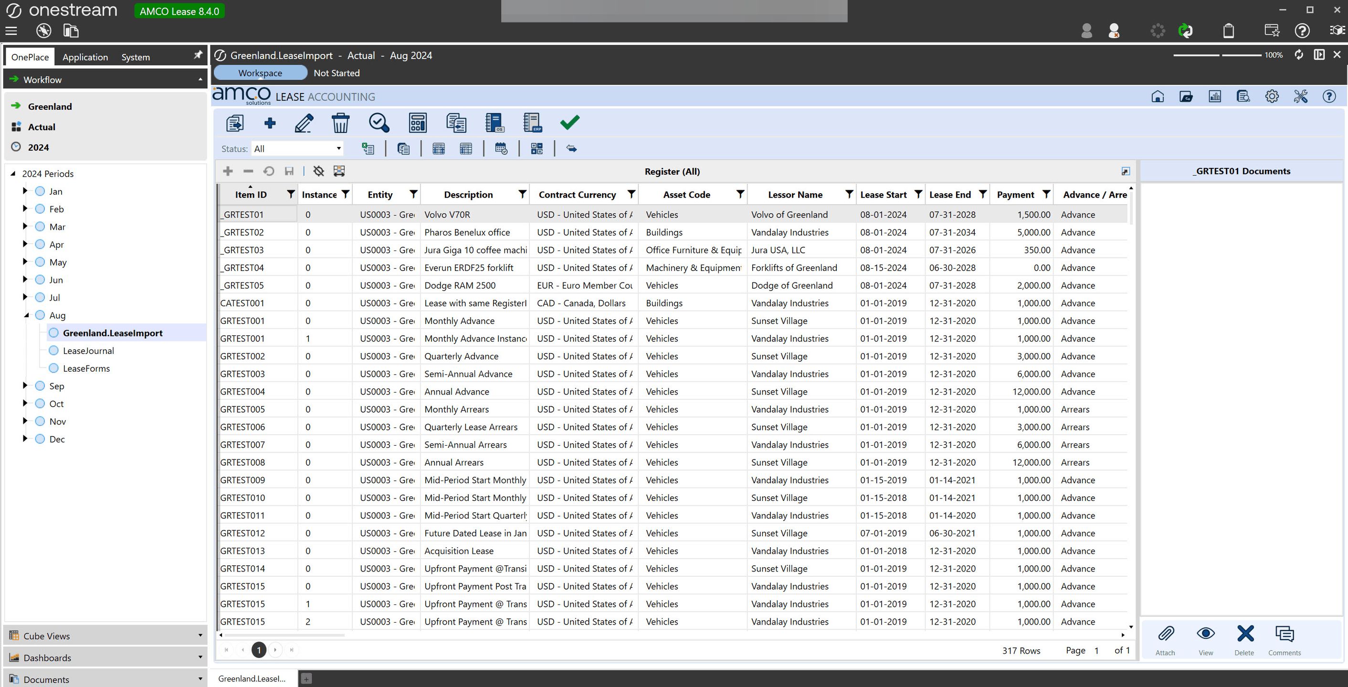The height and width of the screenshot is (687, 1348).
Task: Switch to the Application tab
Action: [85, 57]
